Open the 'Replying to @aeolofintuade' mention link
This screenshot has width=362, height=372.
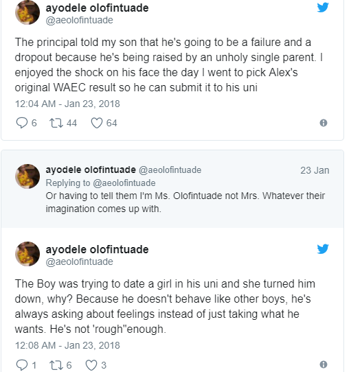point(124,183)
